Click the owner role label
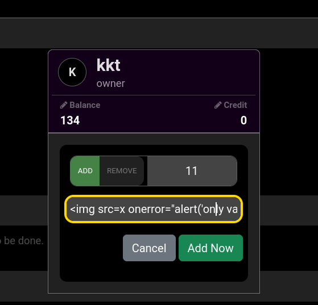This screenshot has width=318, height=305. point(110,83)
